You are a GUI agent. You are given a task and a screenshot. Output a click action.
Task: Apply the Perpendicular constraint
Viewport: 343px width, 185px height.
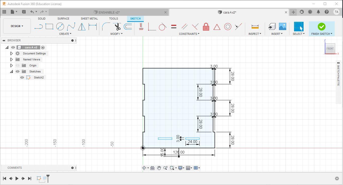[195, 27]
